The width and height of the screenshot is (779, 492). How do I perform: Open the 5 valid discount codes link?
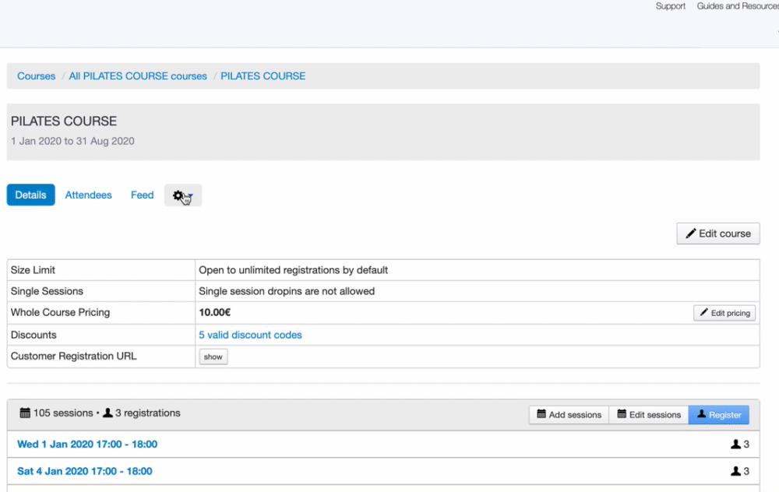pos(250,335)
